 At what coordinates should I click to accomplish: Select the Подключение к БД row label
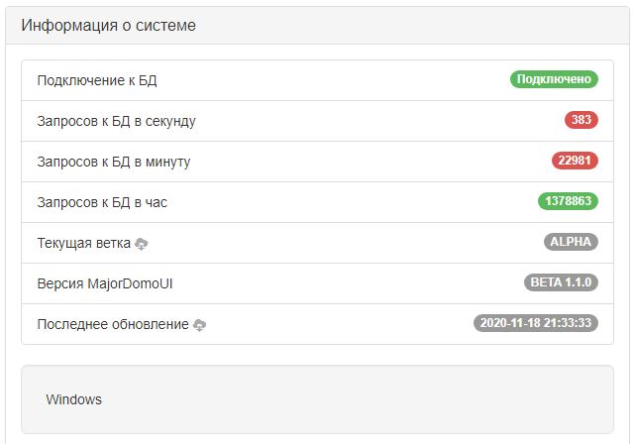(x=97, y=80)
